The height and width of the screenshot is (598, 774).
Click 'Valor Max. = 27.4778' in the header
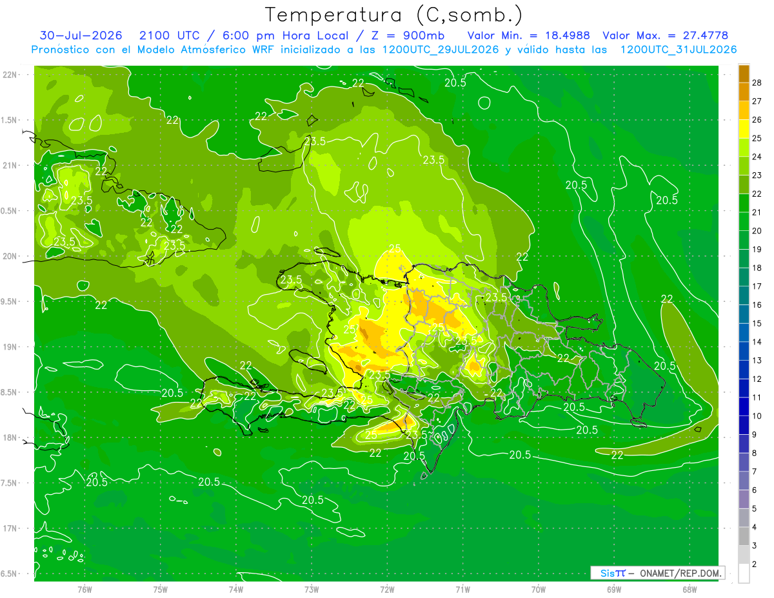coord(666,35)
